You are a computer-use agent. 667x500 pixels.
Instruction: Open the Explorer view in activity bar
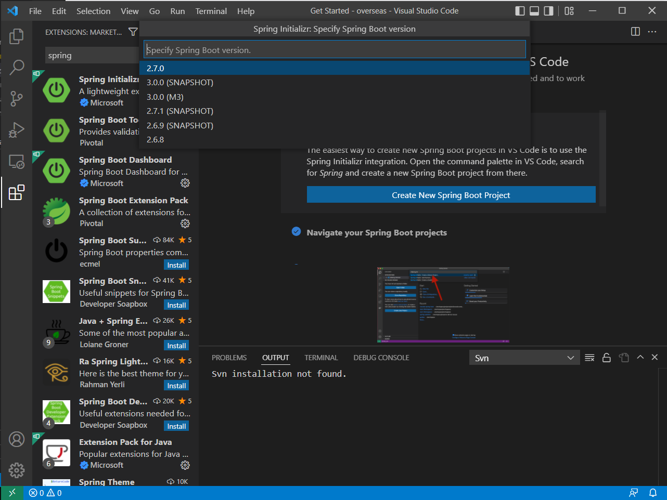pos(17,36)
